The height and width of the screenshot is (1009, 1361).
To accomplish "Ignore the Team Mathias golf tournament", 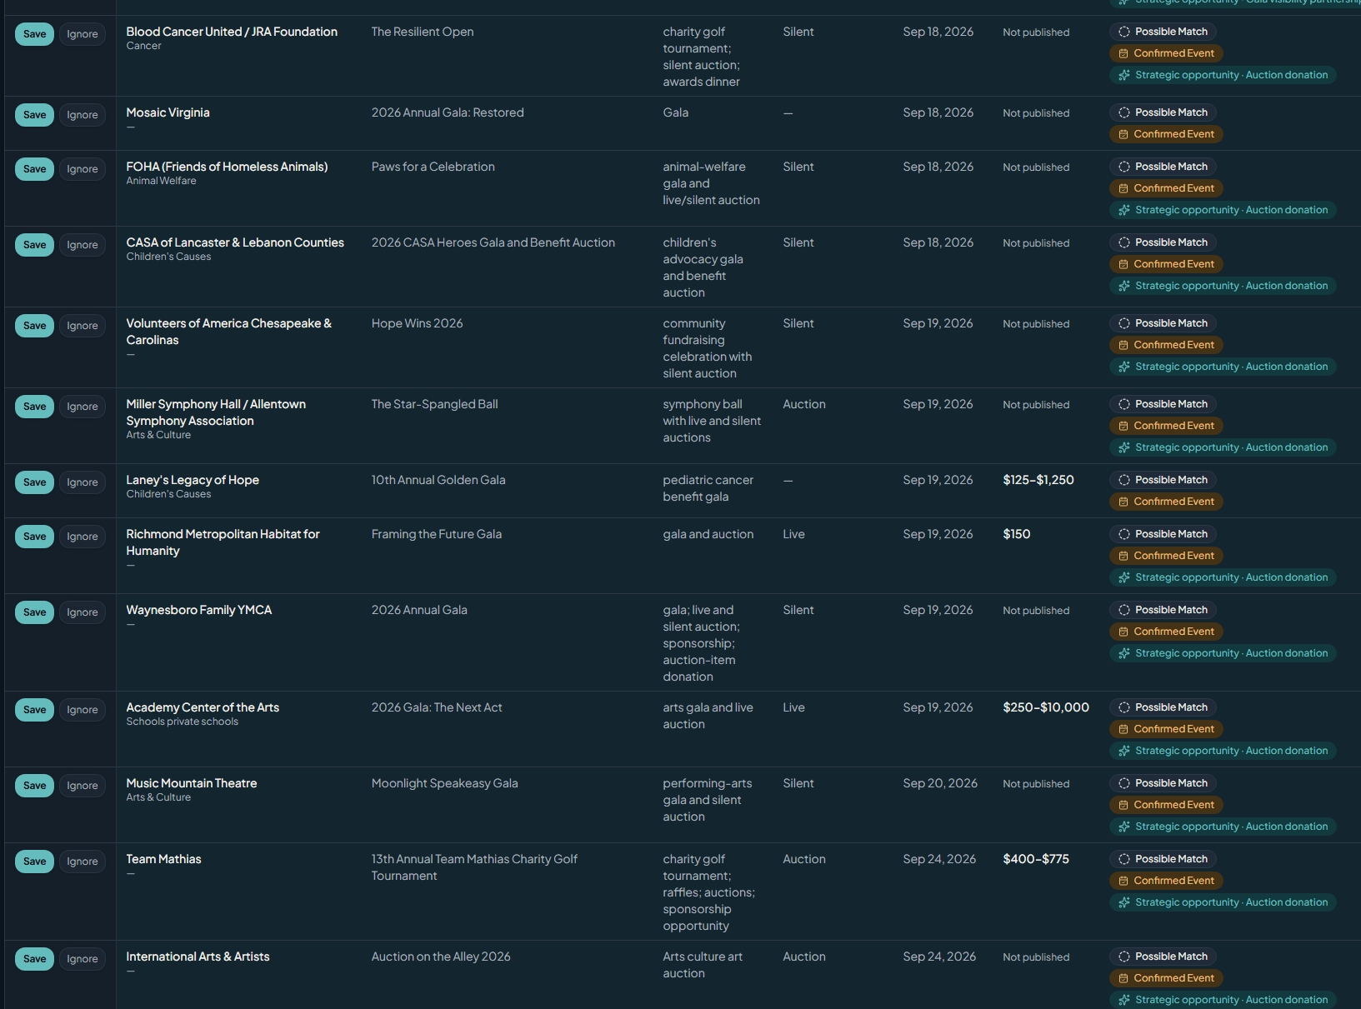I will [x=83, y=862].
